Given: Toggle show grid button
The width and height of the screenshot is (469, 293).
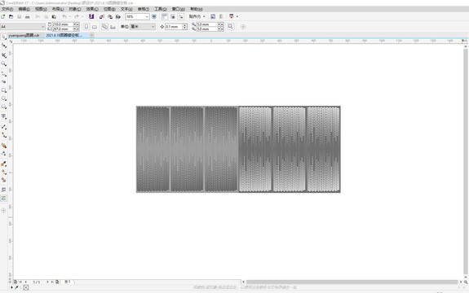Looking at the screenshot, I should [173, 17].
